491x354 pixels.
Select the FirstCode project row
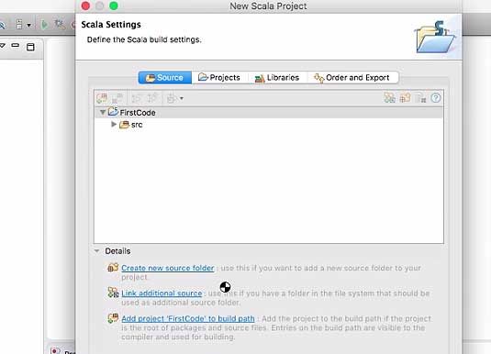click(x=269, y=113)
